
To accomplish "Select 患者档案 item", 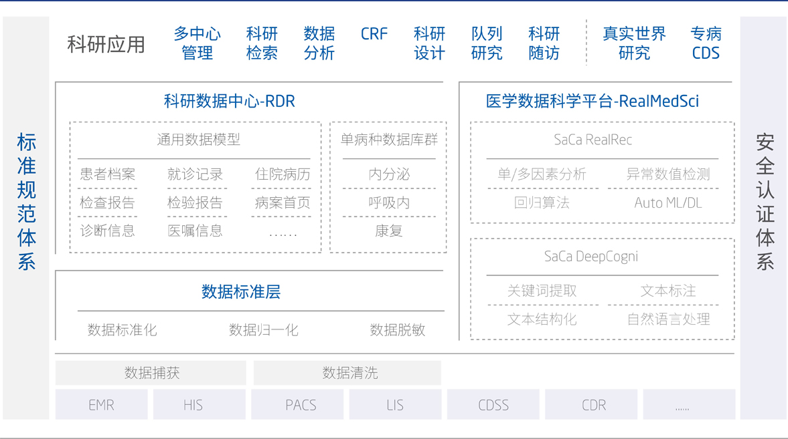I will pyautogui.click(x=108, y=174).
